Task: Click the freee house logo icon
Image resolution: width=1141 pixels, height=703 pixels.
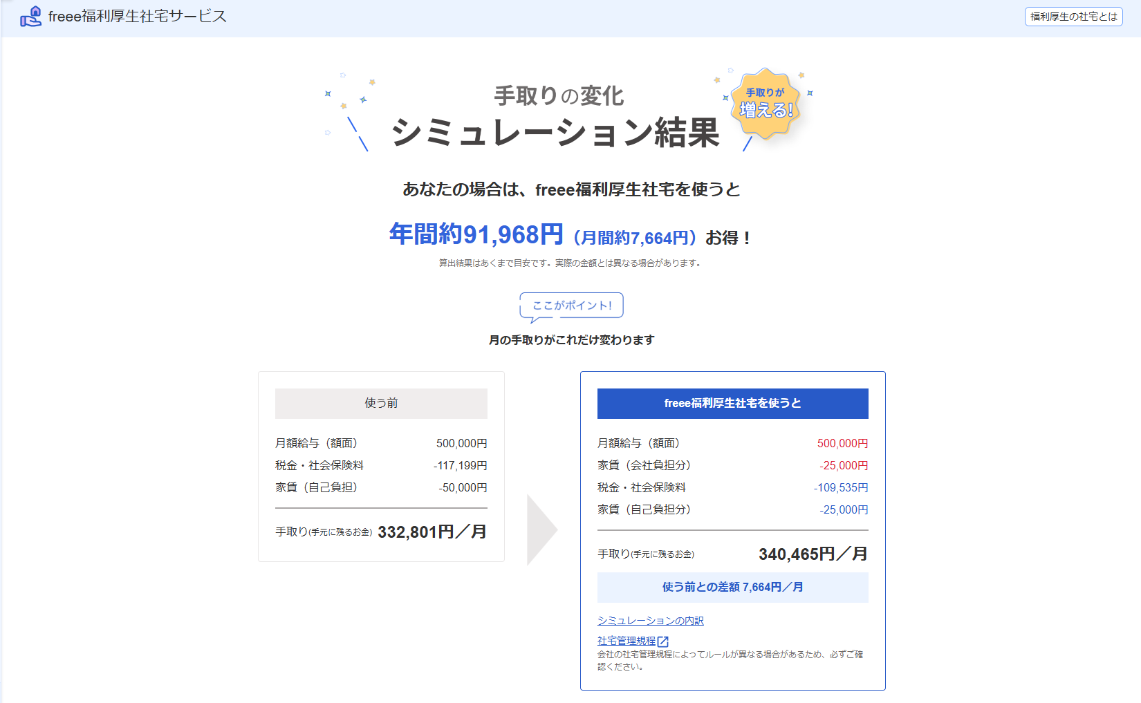Action: [30, 17]
